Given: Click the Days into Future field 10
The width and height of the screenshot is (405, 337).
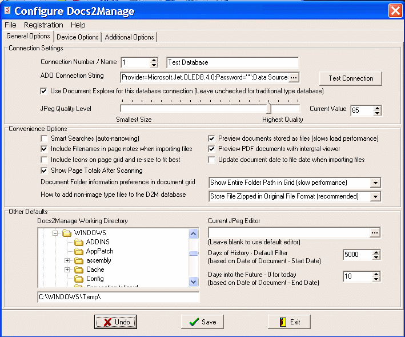Looking at the screenshot, I should 358,276.
